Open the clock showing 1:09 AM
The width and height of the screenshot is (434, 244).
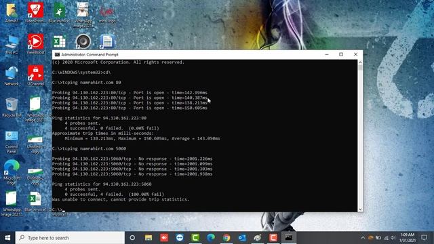pos(408,238)
